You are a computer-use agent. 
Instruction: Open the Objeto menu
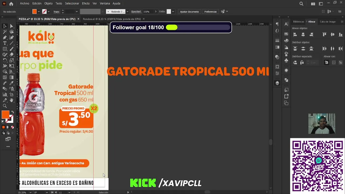click(49, 4)
